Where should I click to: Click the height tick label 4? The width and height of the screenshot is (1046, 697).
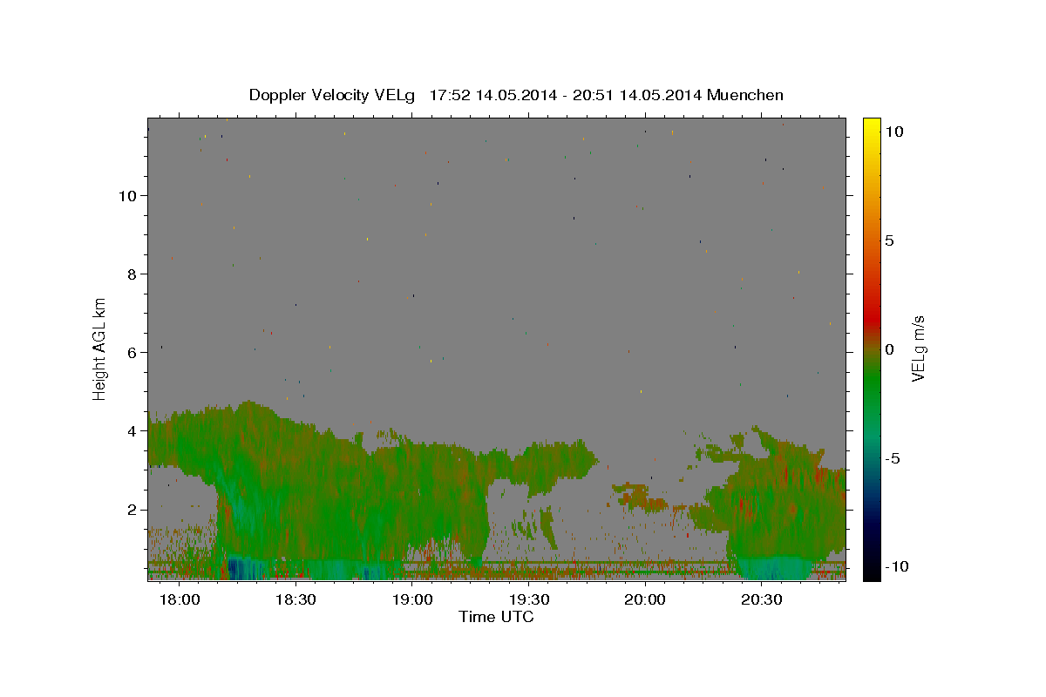(x=132, y=430)
